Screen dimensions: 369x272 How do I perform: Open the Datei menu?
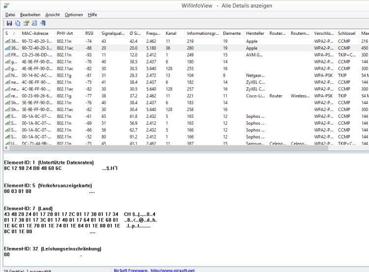tap(10, 15)
